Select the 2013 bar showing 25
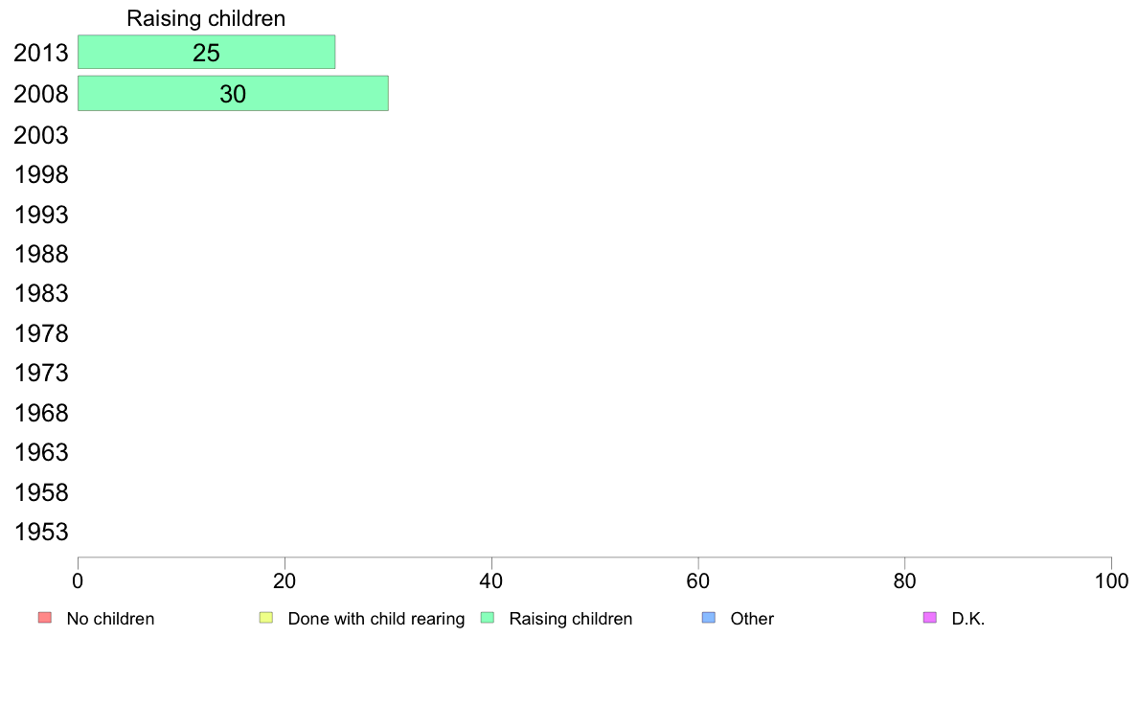 coord(206,53)
